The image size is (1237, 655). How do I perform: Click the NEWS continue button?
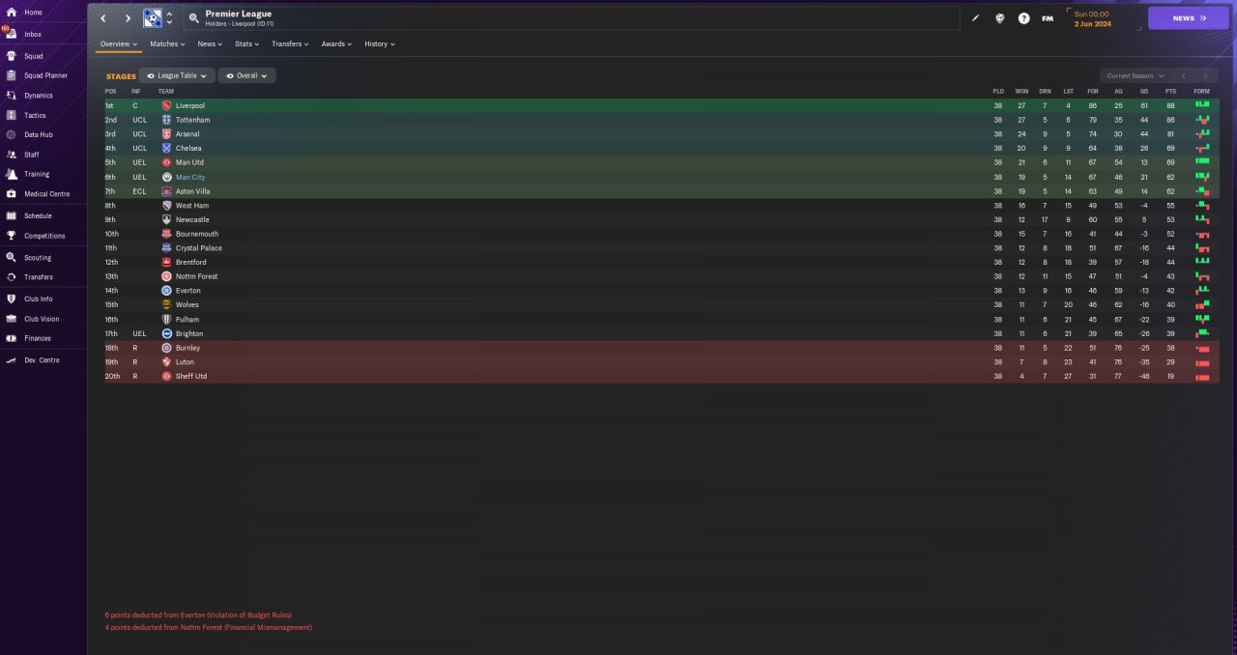(x=1188, y=18)
